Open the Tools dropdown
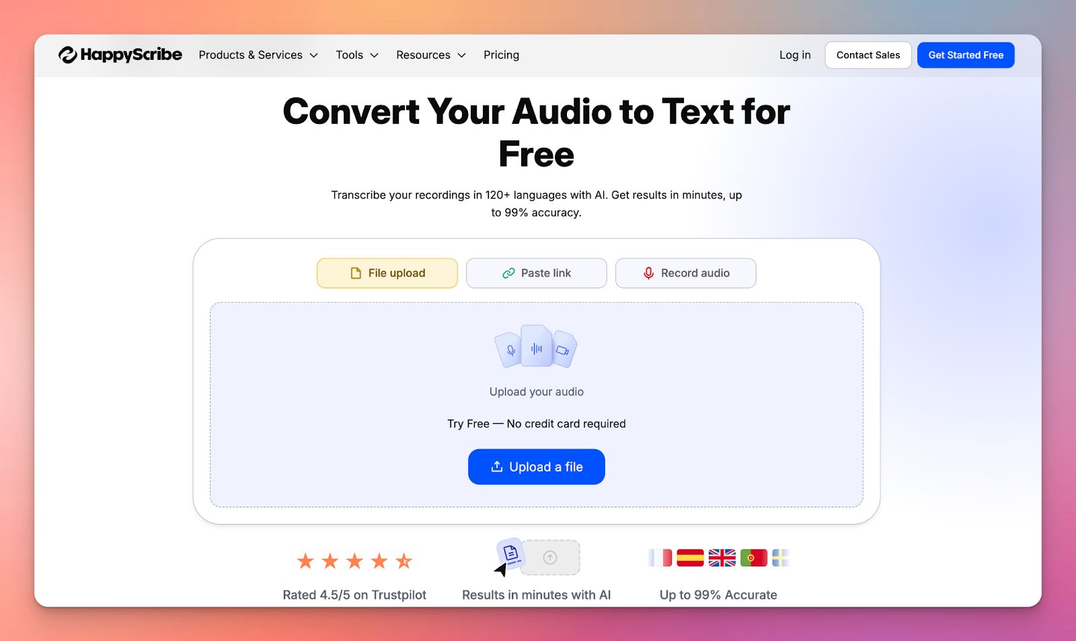 [356, 54]
